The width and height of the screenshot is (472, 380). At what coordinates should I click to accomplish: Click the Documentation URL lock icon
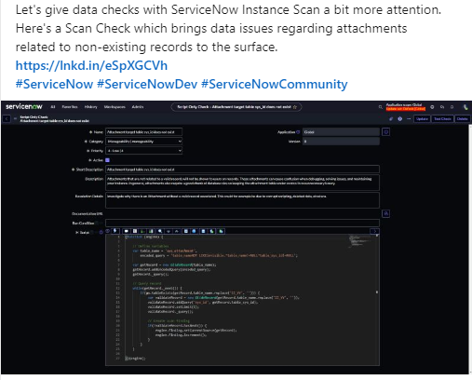[x=385, y=213]
